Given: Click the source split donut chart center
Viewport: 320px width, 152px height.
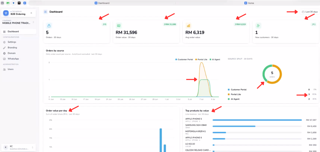Looking at the screenshot, I should coord(272,74).
